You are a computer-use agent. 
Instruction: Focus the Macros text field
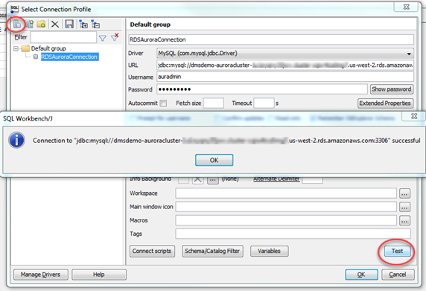286,220
